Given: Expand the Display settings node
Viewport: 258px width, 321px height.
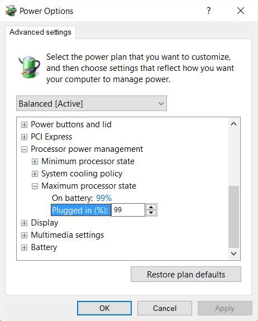Looking at the screenshot, I should 24,223.
